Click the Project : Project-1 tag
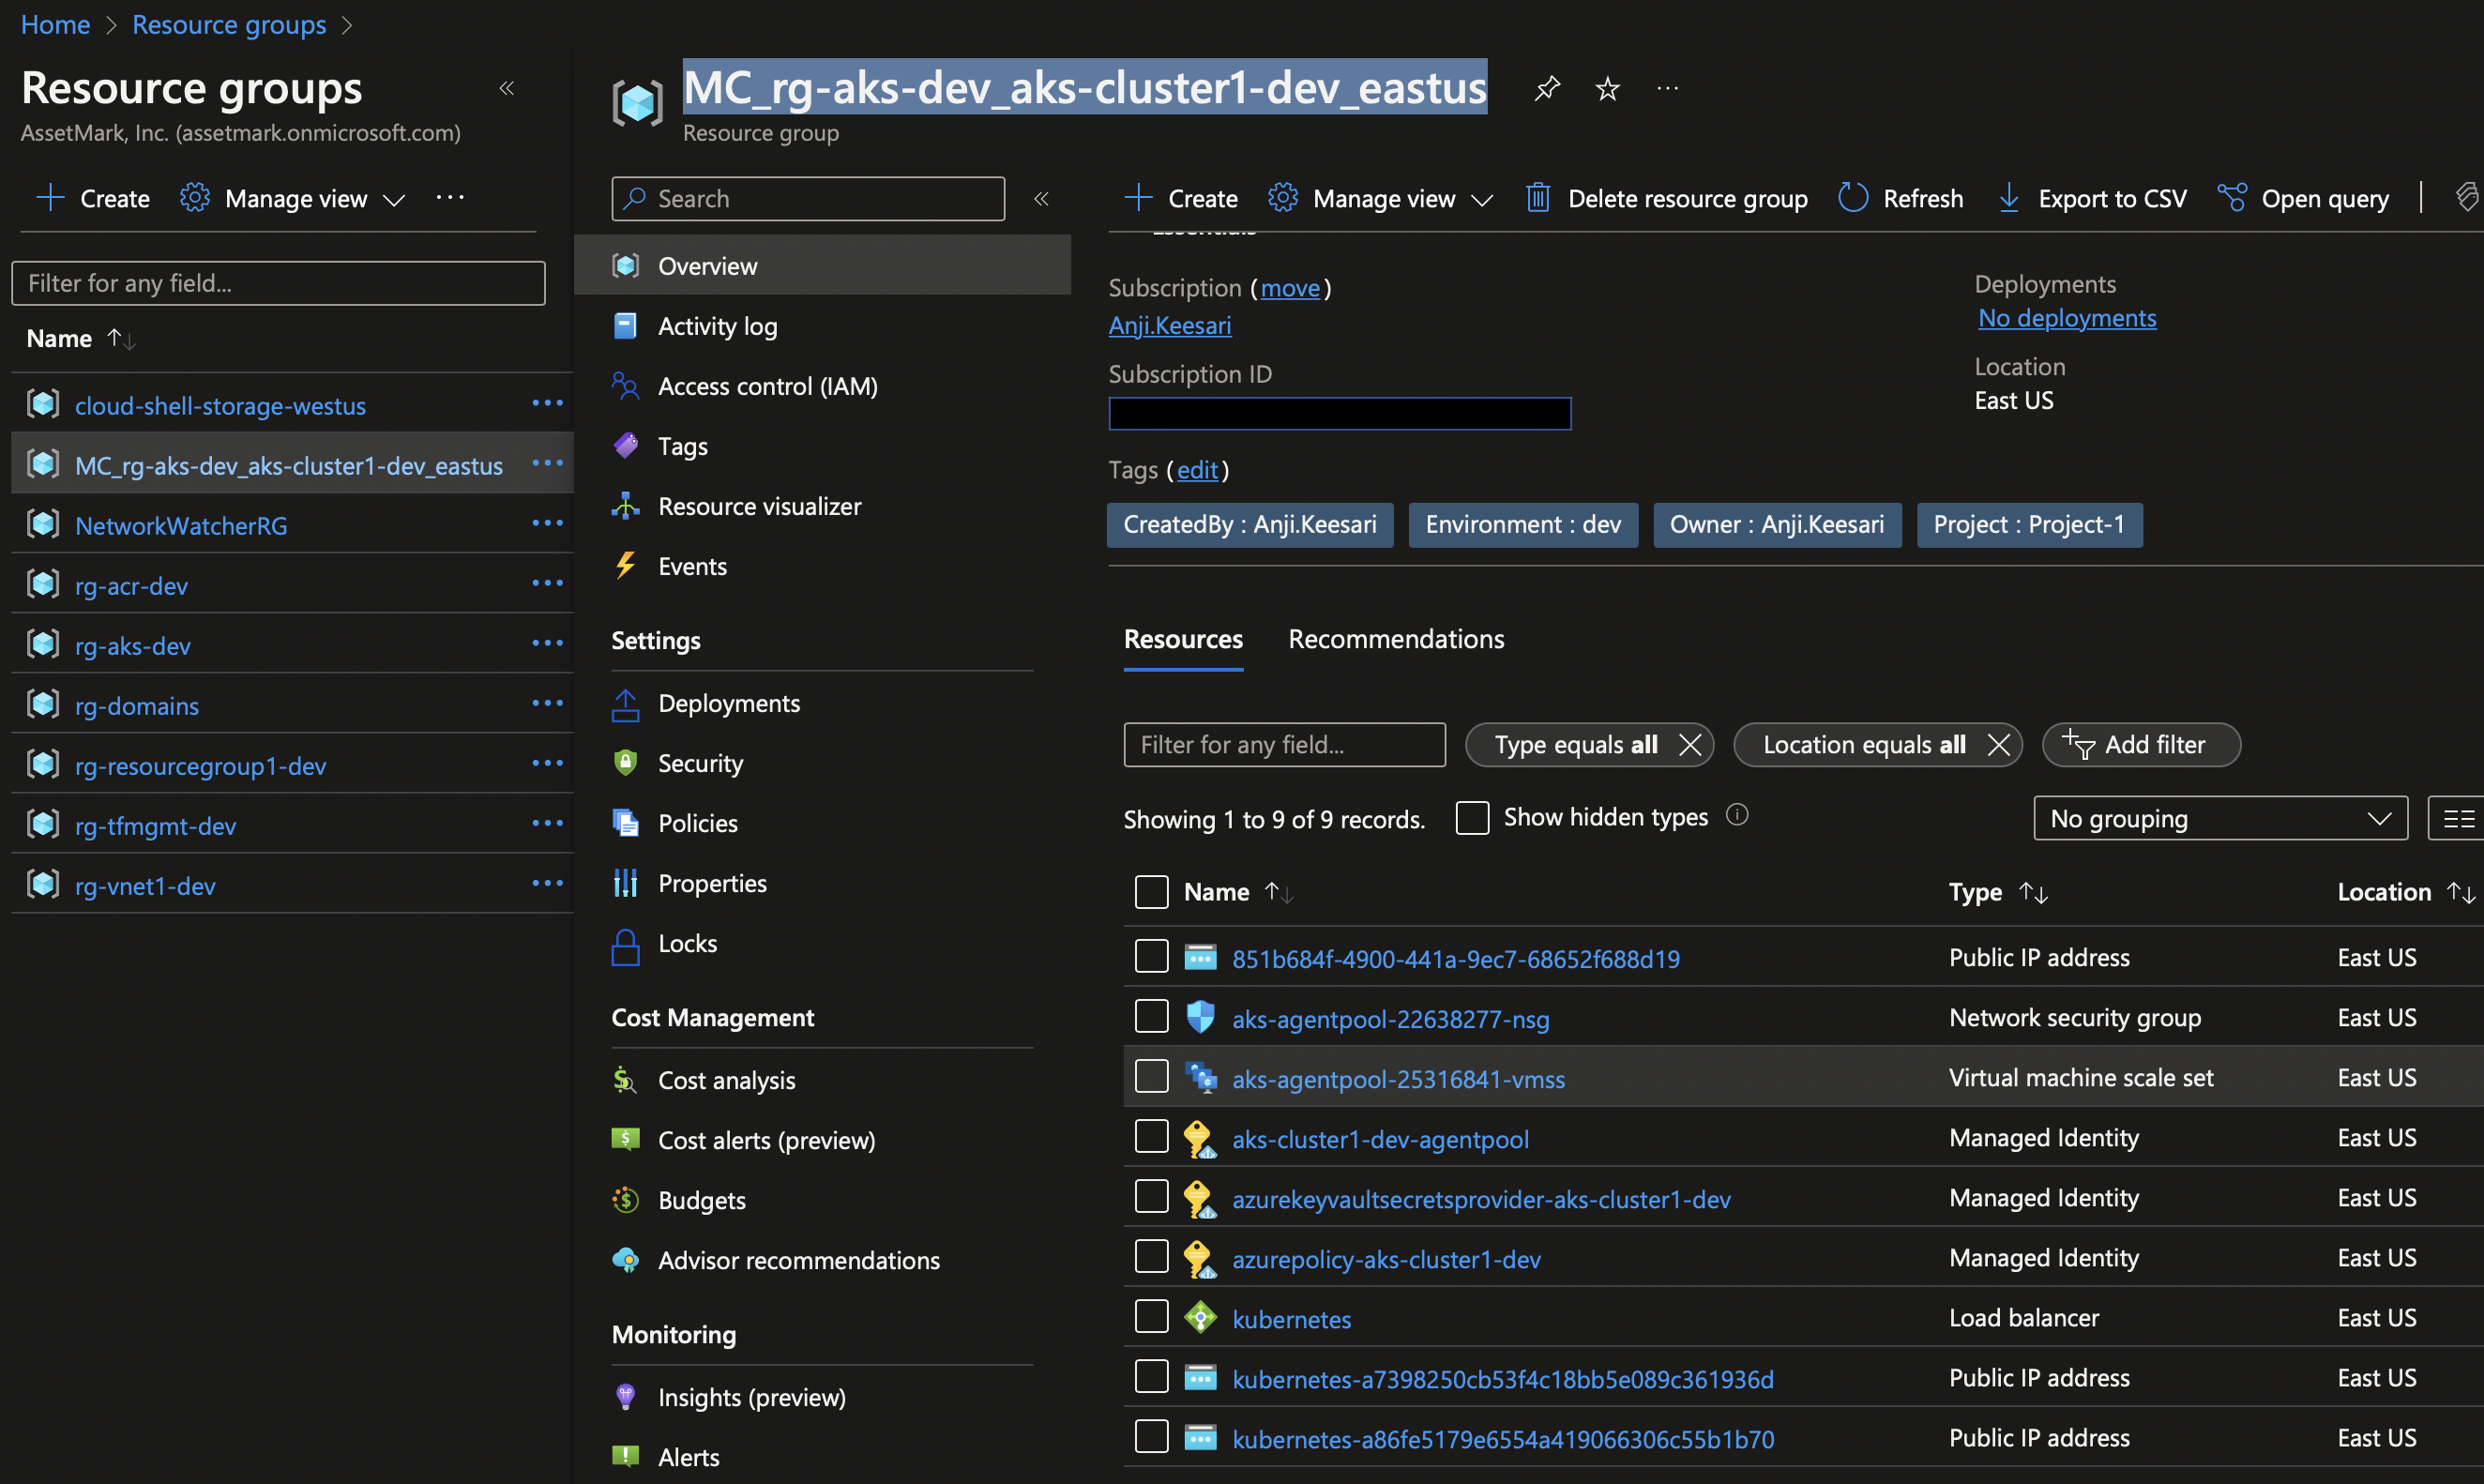The image size is (2484, 1484). [x=2029, y=525]
